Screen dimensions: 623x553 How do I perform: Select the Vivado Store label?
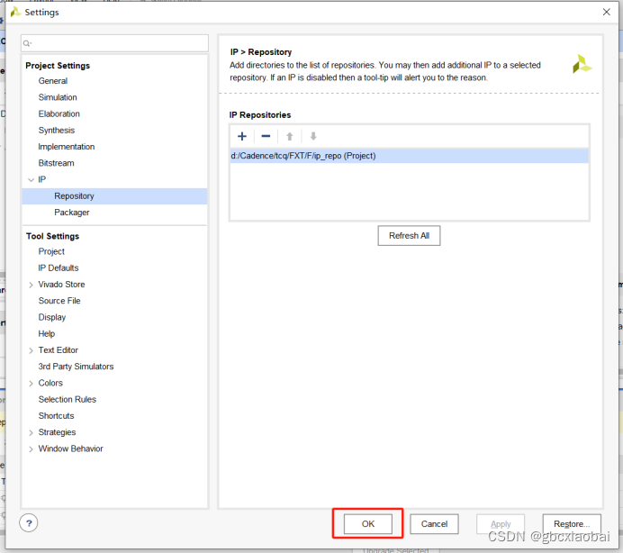(61, 285)
